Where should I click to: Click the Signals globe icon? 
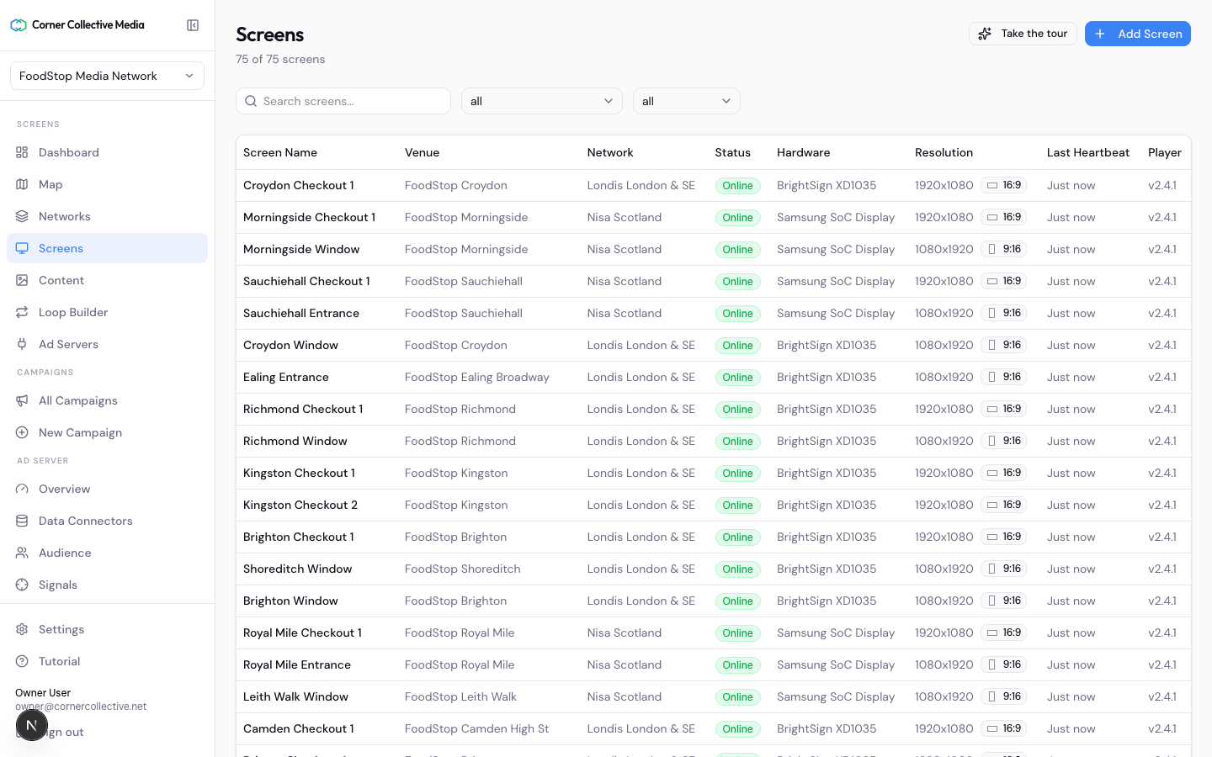point(22,585)
